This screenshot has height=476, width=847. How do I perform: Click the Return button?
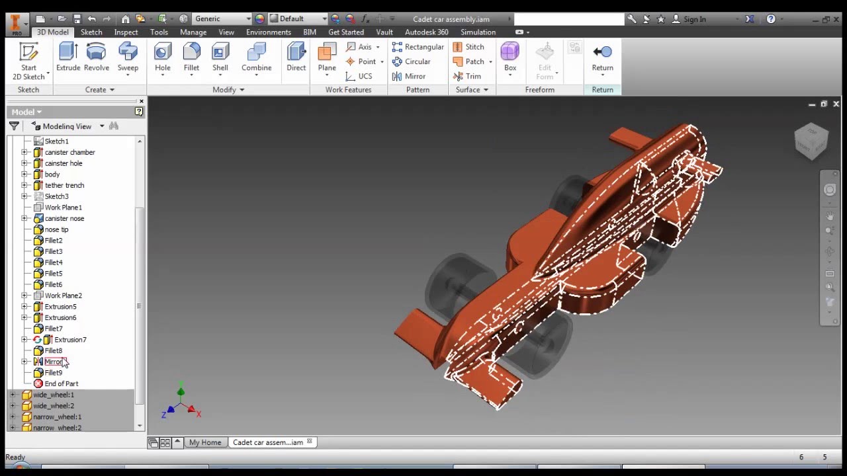coord(602,58)
